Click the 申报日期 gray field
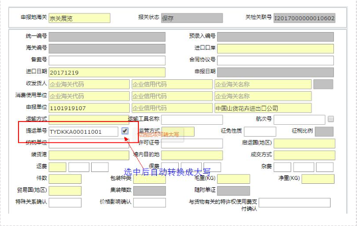Viewport: 357px width, 226px height. [x=275, y=73]
